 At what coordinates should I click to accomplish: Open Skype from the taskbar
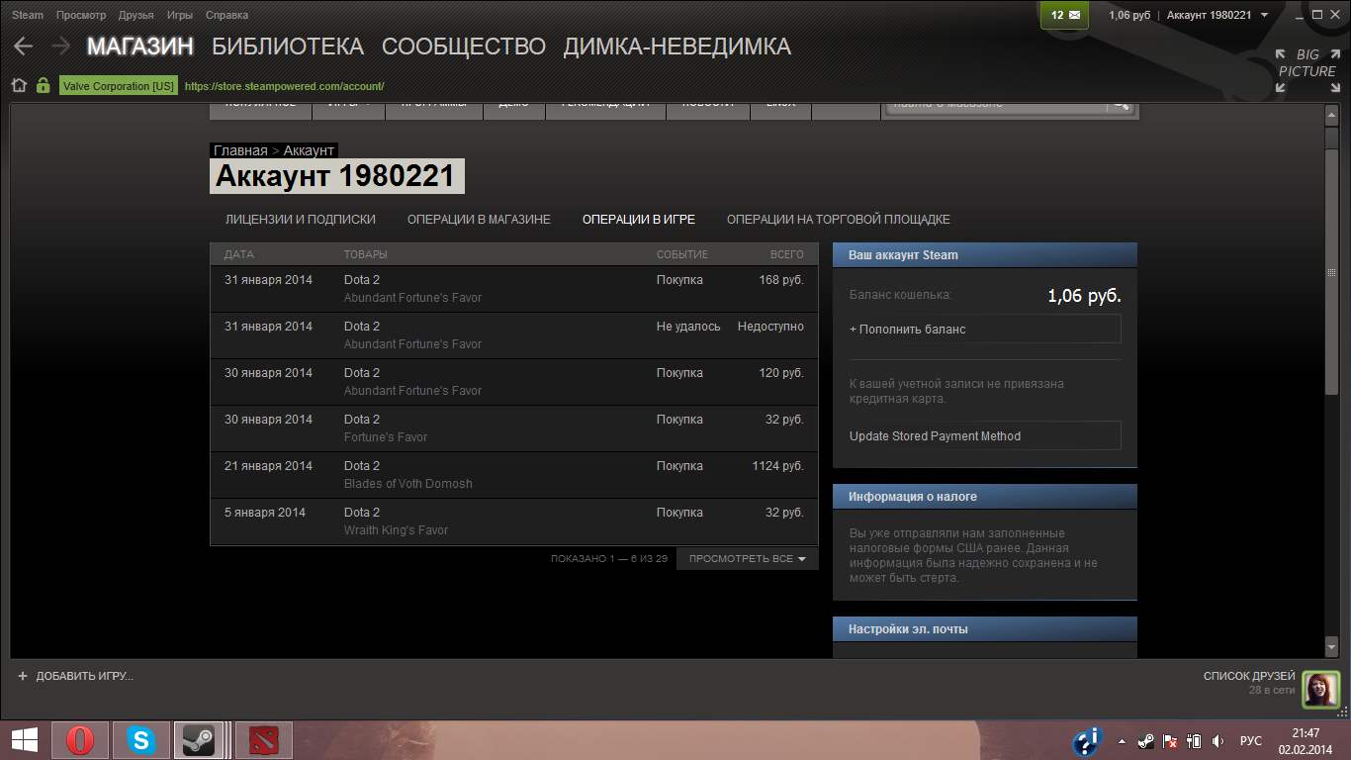pyautogui.click(x=141, y=740)
